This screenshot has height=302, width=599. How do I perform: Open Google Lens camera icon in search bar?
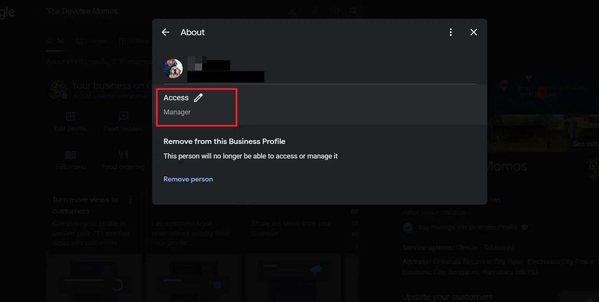[x=334, y=11]
